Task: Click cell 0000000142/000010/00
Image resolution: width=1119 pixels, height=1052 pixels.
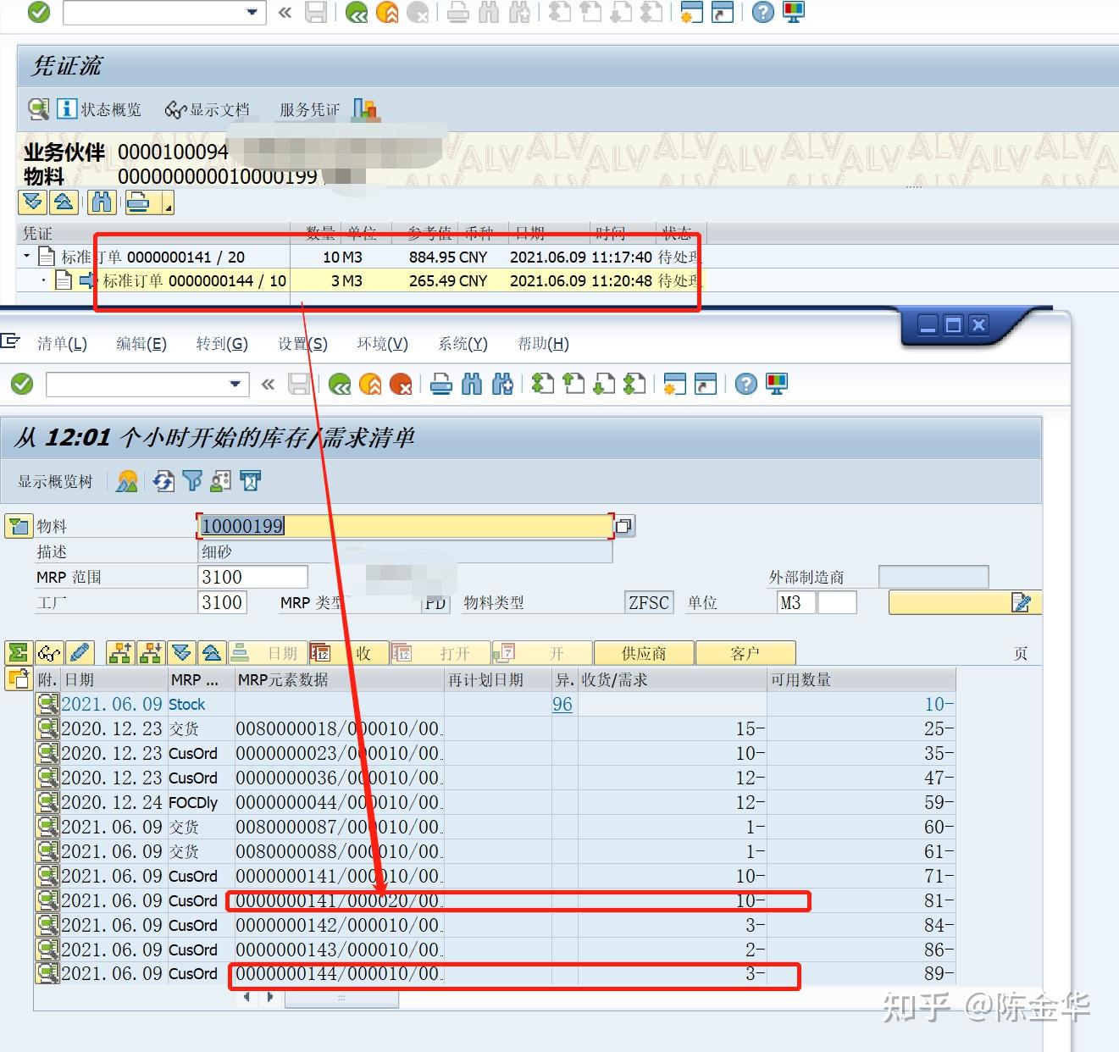Action: 339,925
